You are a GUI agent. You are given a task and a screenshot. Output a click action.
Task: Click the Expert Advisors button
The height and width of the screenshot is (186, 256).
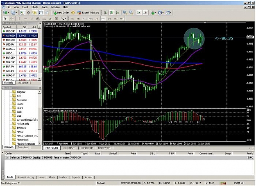point(88,13)
